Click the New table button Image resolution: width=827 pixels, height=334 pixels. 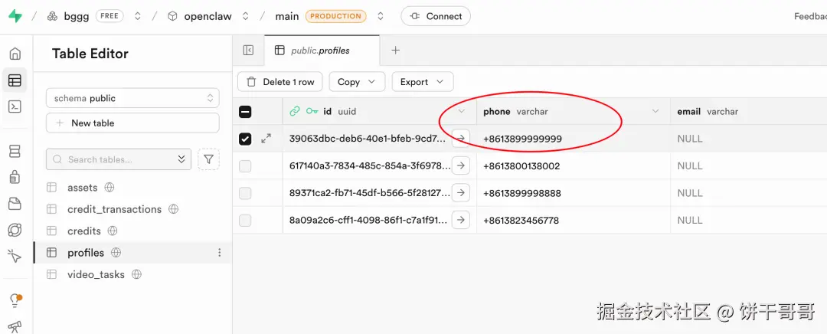click(132, 123)
